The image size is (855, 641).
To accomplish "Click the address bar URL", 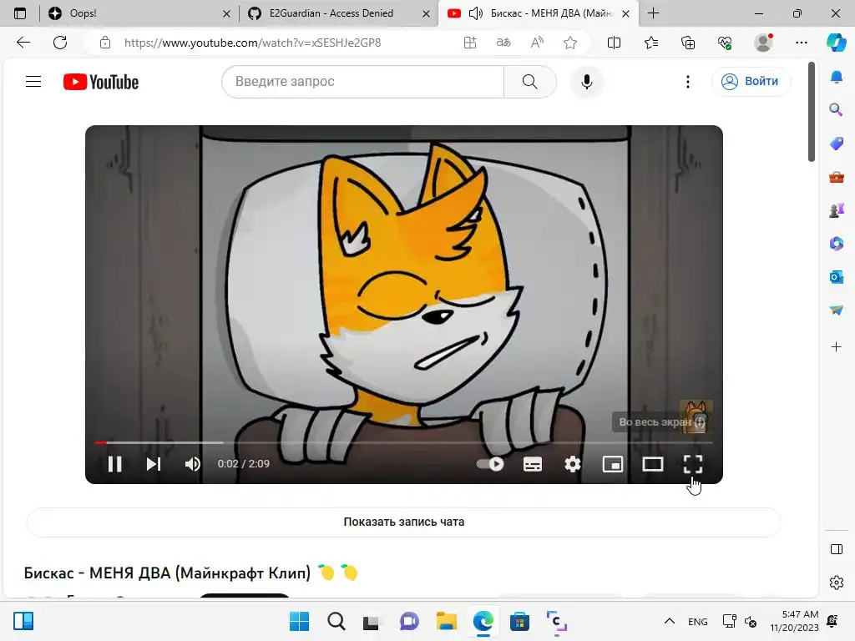I will click(x=252, y=43).
